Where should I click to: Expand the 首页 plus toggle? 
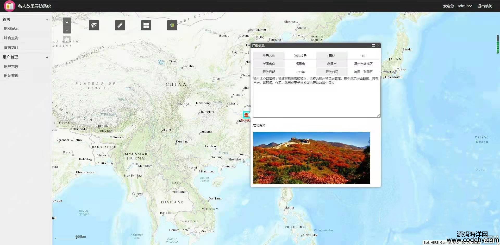[x=47, y=20]
